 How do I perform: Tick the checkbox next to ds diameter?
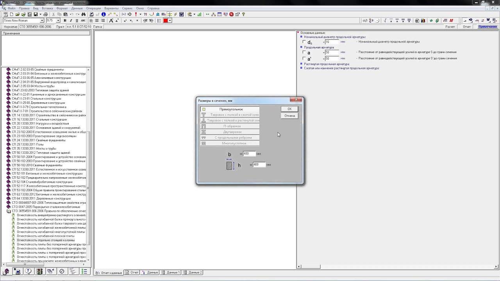304,42
